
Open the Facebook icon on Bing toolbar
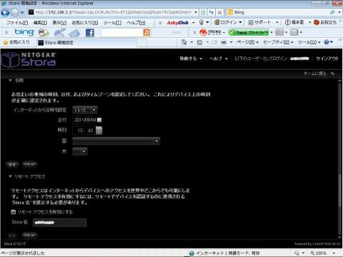[90, 33]
